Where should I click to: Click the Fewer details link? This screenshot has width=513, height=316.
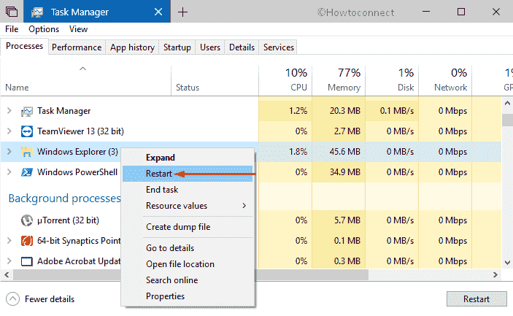click(x=50, y=299)
